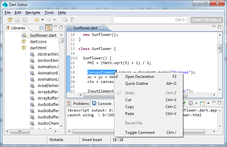This screenshot has height=147, width=227.
Task: Select the AbstractWo... file entry
Action: tap(44, 54)
